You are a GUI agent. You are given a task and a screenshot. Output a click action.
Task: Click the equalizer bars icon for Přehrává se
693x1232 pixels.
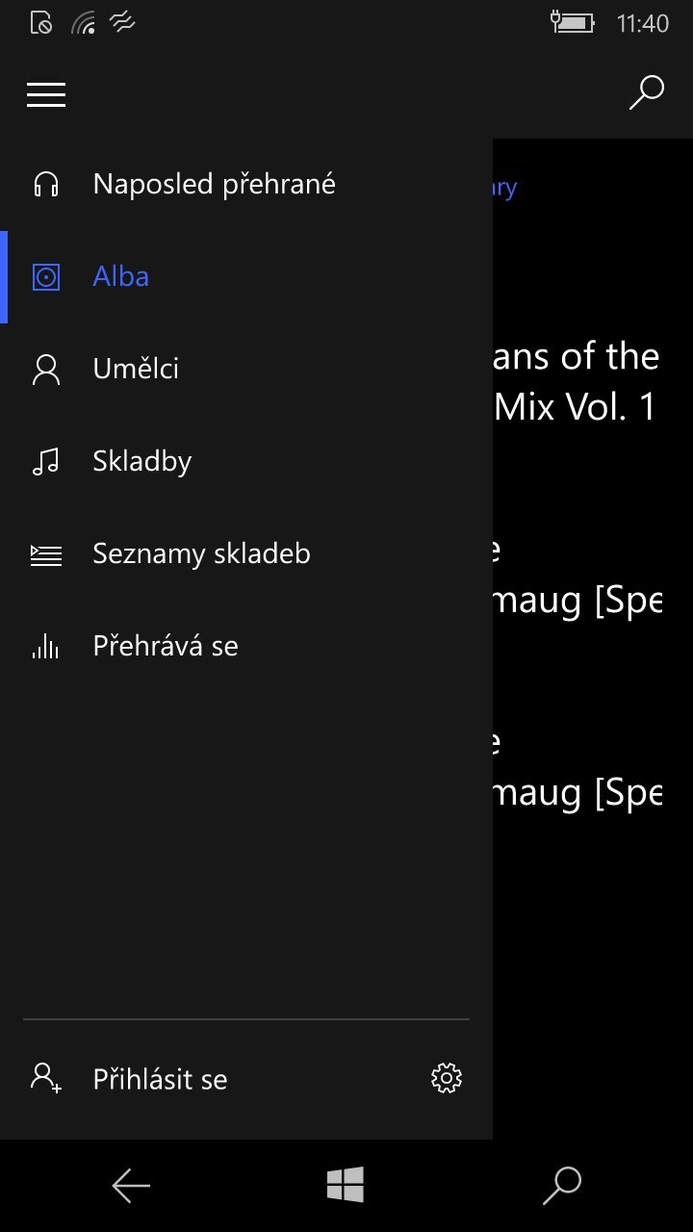45,646
